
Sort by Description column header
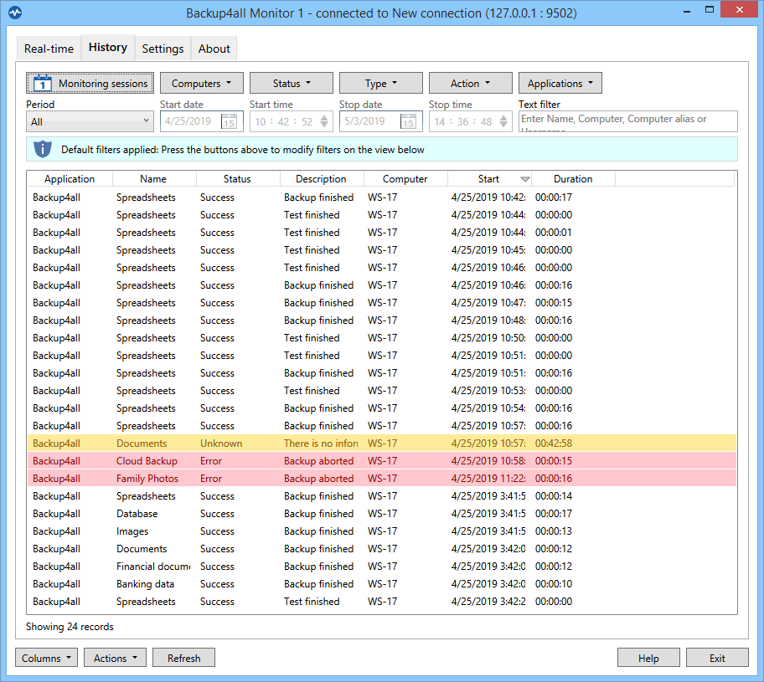[321, 178]
